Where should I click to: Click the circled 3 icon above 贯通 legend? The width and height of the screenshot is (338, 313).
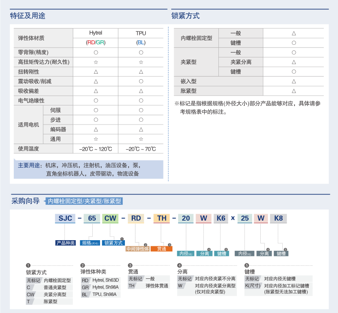click(x=130, y=265)
